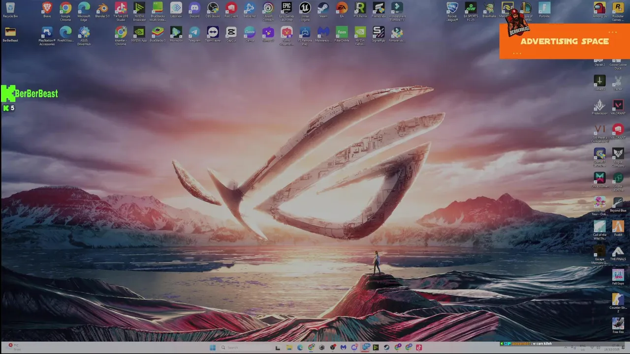Open OBS Studio shortcut
The image size is (630, 354).
[213, 10]
